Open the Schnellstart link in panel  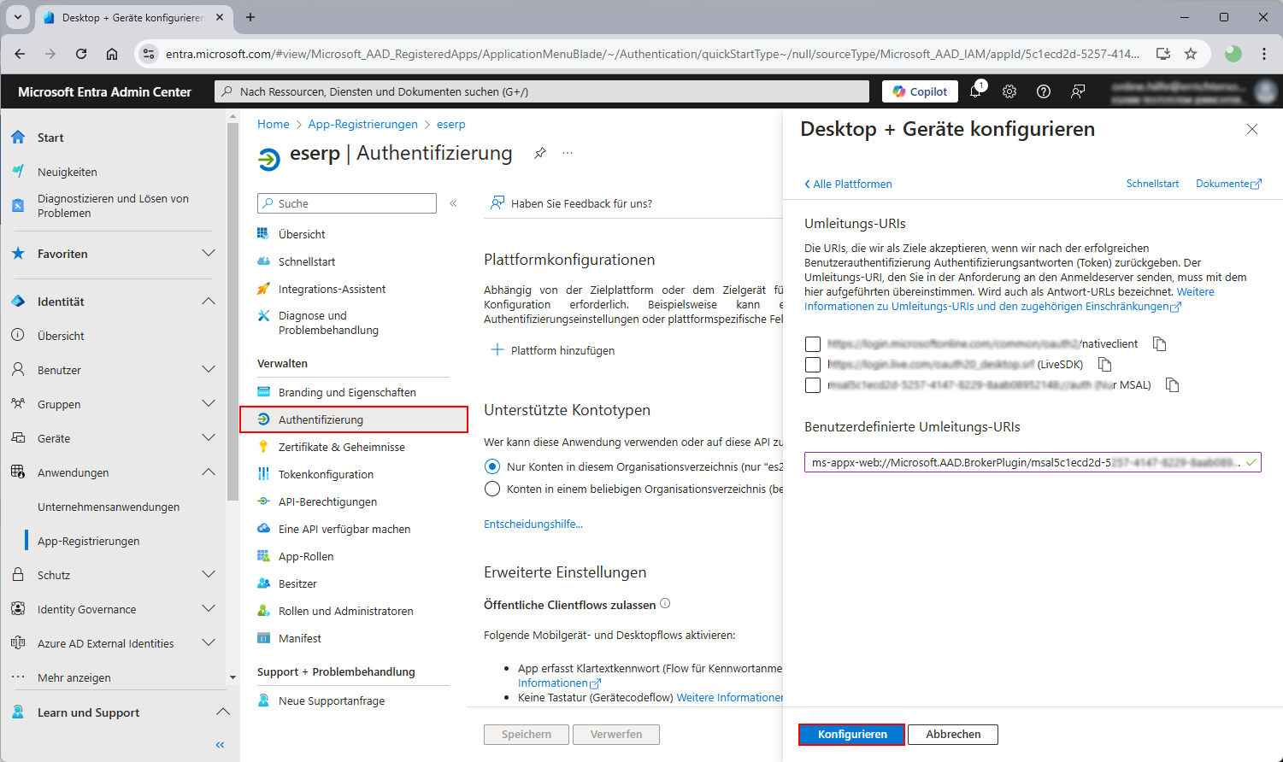(1152, 184)
